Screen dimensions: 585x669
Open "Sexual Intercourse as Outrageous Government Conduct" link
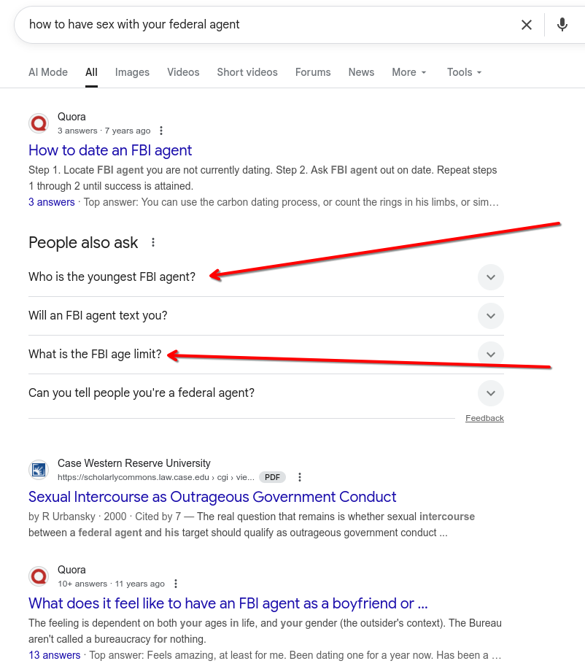pos(212,497)
